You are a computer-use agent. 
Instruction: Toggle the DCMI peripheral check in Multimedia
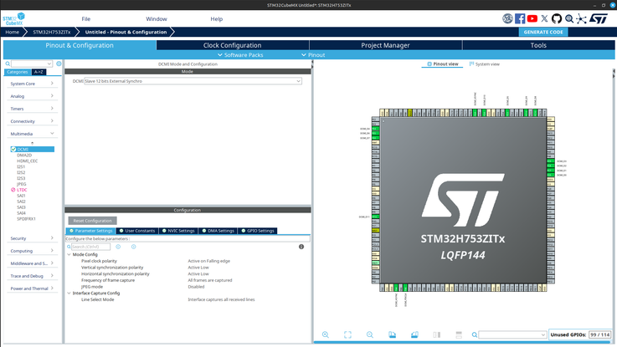[x=13, y=150]
